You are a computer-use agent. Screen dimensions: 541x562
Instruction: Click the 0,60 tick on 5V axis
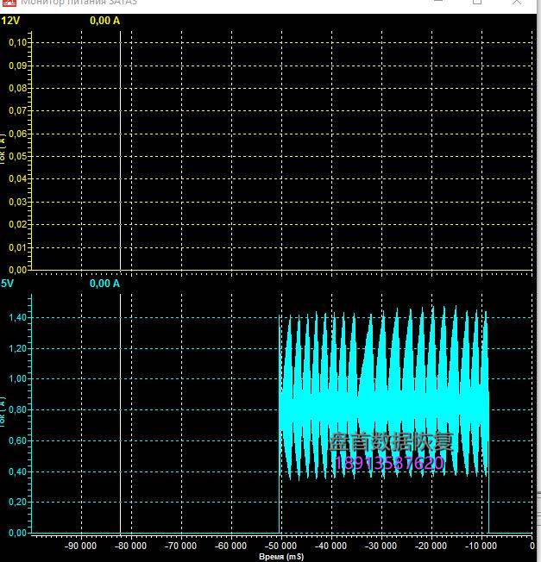coord(18,440)
